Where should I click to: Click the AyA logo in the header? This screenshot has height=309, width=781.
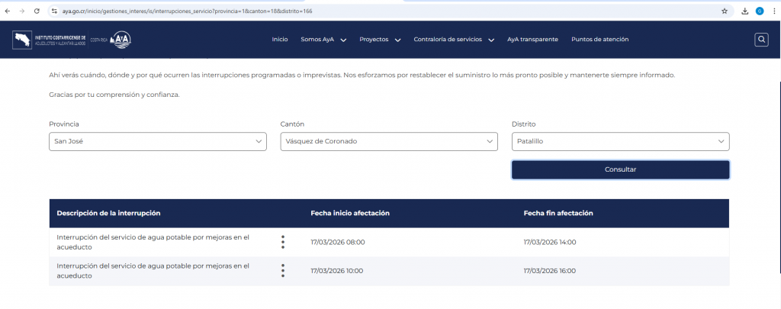coord(121,40)
